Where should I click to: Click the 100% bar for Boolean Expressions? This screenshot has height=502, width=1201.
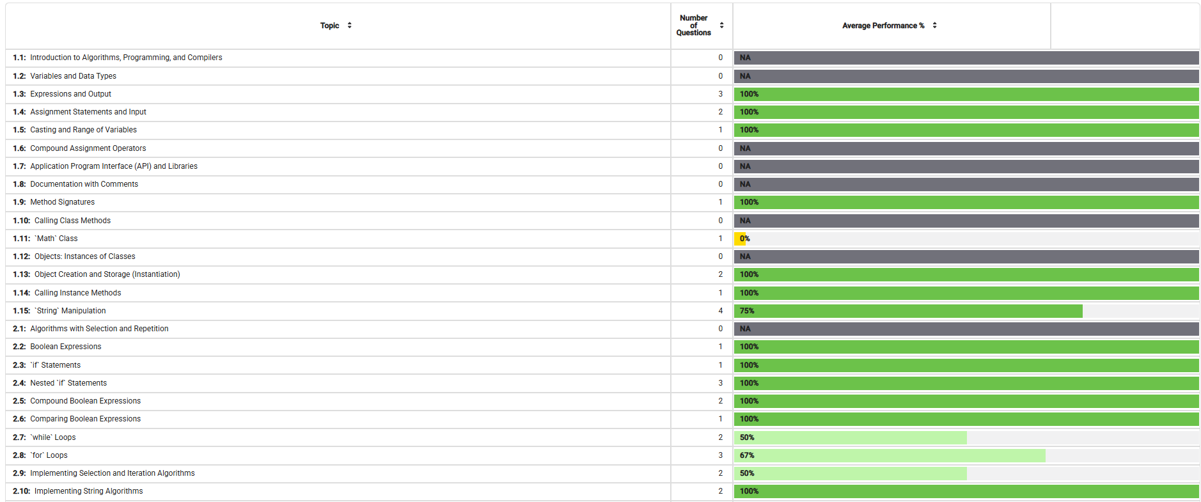pyautogui.click(x=966, y=347)
